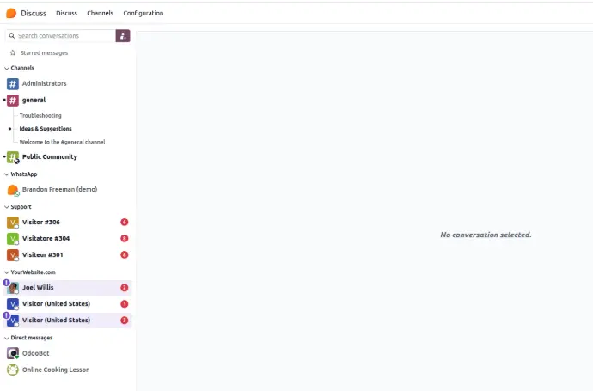Click the unread badge on Visiteur #301

(125, 254)
